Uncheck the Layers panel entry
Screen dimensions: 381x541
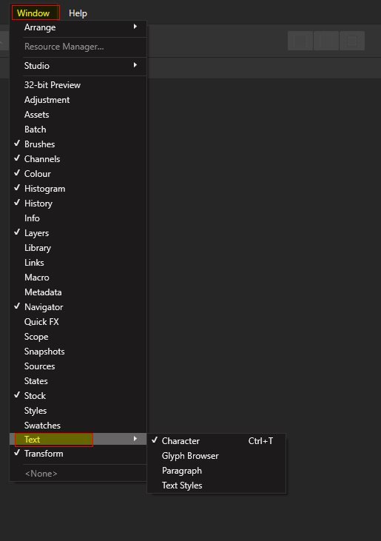tap(78, 233)
